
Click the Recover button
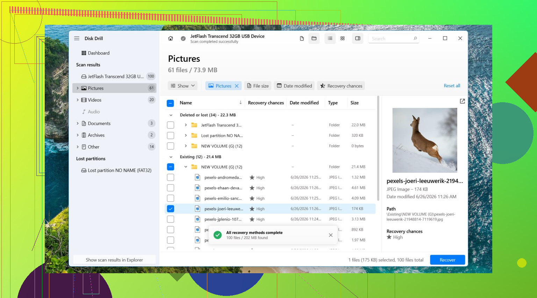[447, 260]
